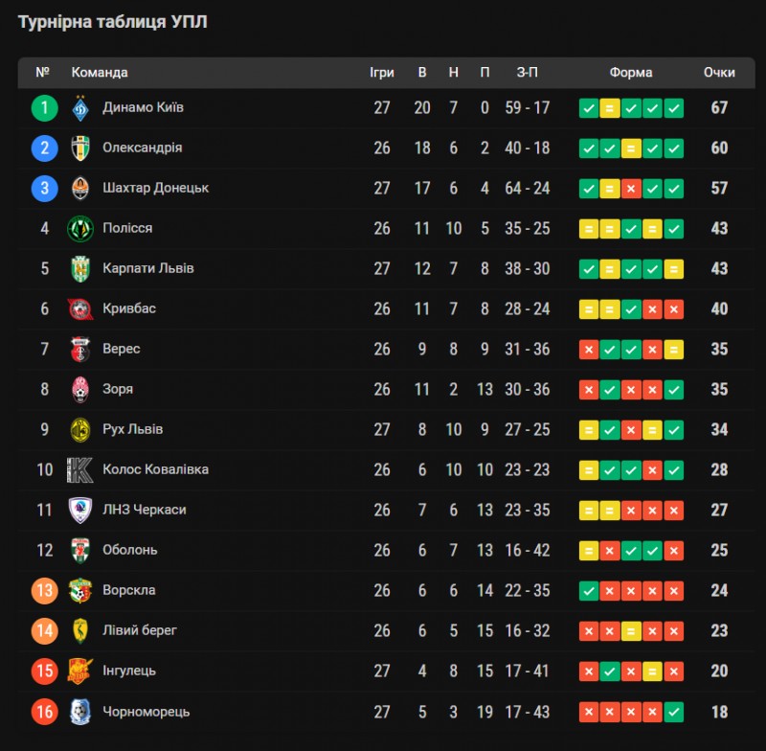Click Чорноморець's green win form marker
The image size is (766, 751).
[674, 712]
